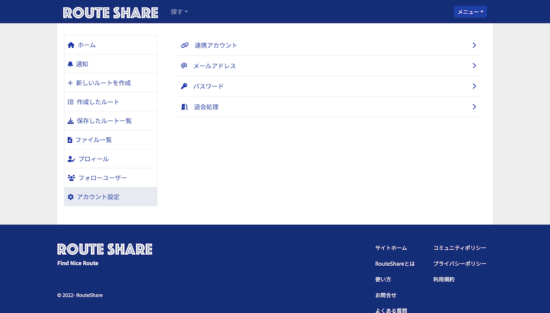This screenshot has width=550, height=313.
Task: Click the file icon beside ファイル一覧
Action: coord(70,139)
